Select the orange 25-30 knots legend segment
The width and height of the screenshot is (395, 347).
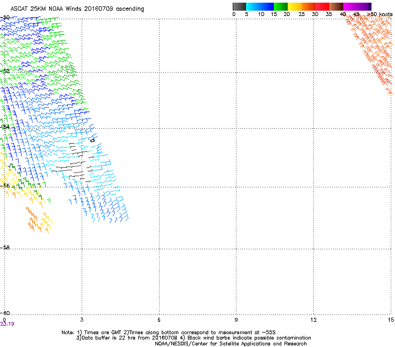tap(309, 6)
